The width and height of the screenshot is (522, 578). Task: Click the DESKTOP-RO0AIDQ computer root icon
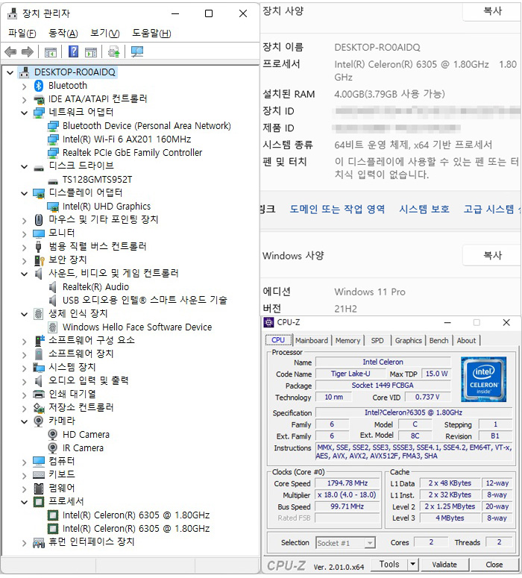click(25, 72)
